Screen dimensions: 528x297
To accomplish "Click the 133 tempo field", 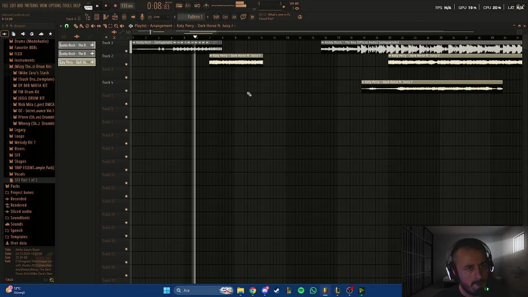I will [x=127, y=6].
